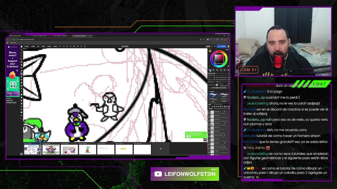The width and height of the screenshot is (337, 189).
Task: Collapse the General brushes section
Action: pyautogui.click(x=209, y=91)
